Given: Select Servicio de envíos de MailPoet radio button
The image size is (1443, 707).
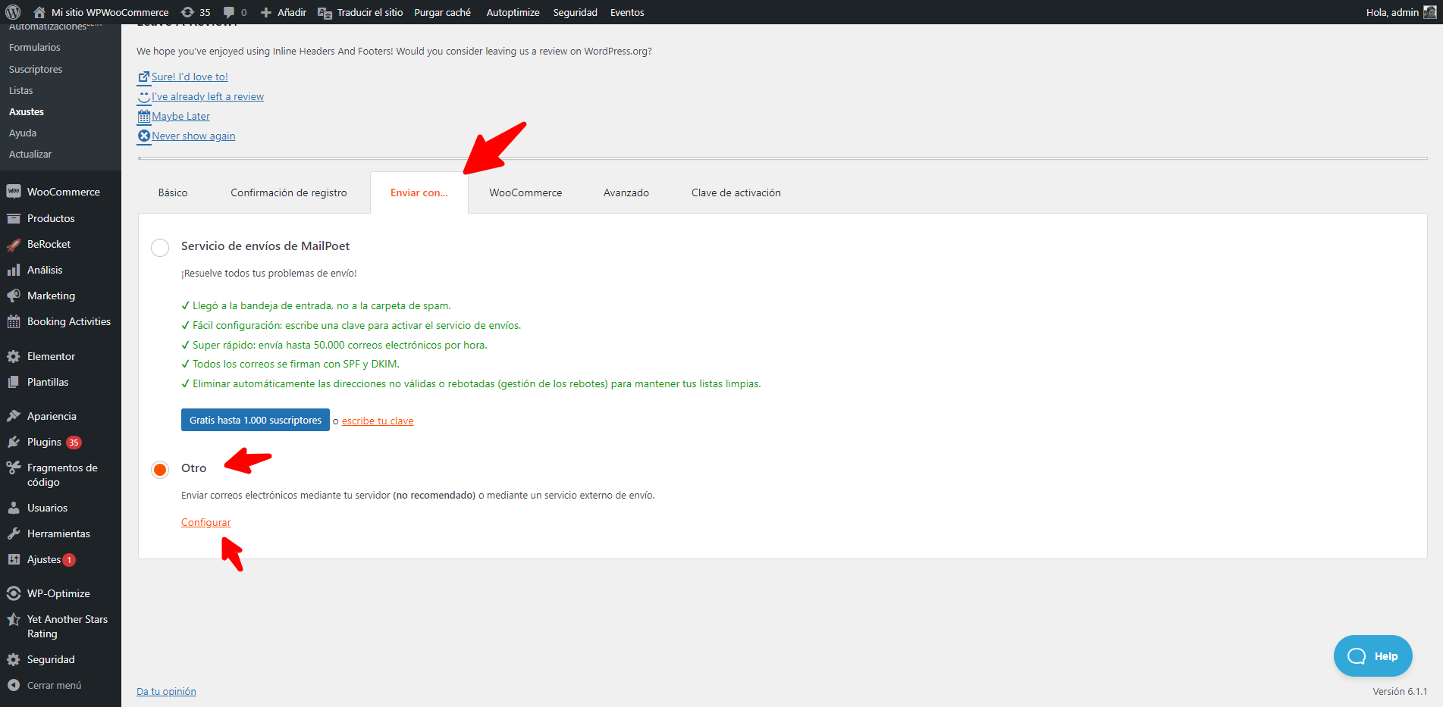Looking at the screenshot, I should (160, 248).
